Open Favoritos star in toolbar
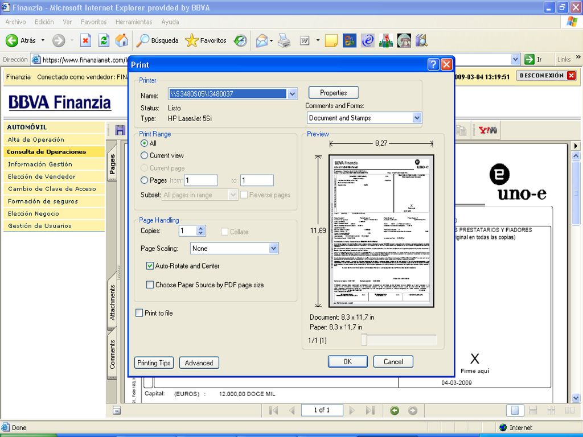Image resolution: width=583 pixels, height=437 pixels. pyautogui.click(x=192, y=40)
